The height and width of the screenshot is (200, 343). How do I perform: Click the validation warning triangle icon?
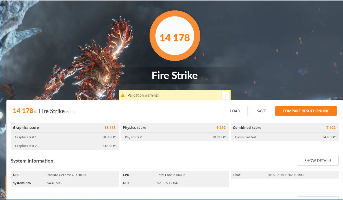click(123, 95)
